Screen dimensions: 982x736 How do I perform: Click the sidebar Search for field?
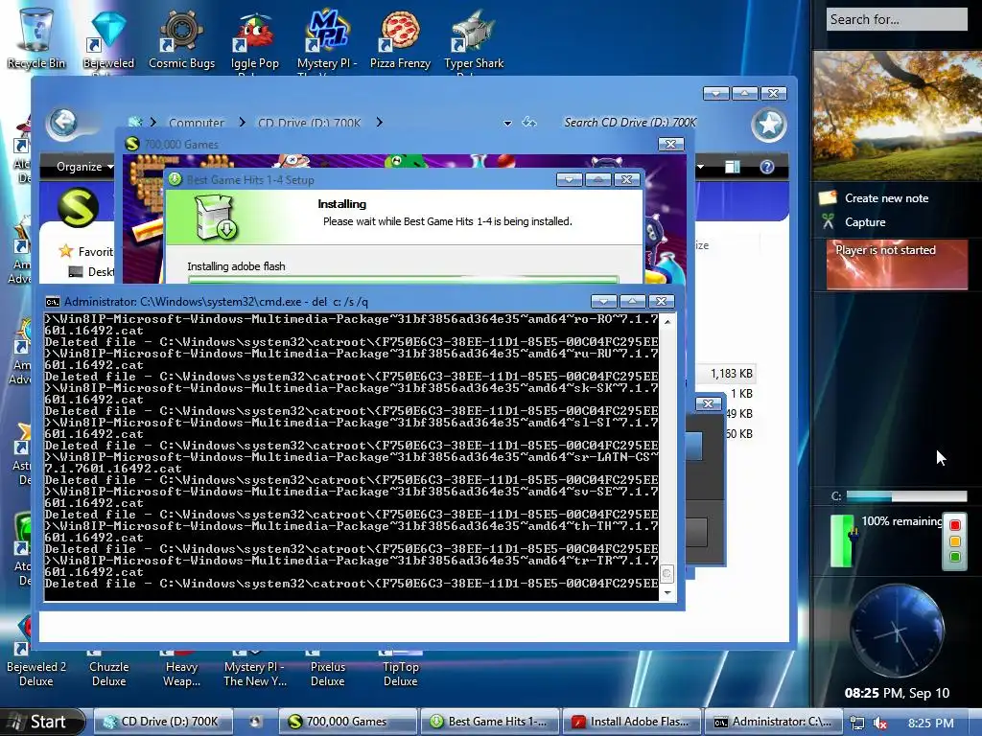pyautogui.click(x=897, y=19)
